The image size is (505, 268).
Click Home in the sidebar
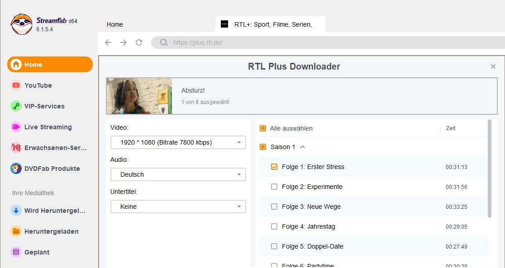click(x=50, y=65)
